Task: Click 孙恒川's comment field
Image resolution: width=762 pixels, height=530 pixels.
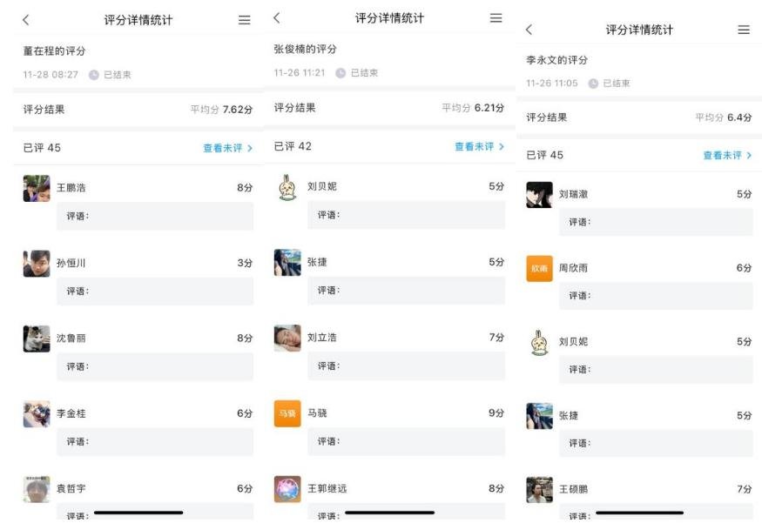Action: click(x=155, y=291)
